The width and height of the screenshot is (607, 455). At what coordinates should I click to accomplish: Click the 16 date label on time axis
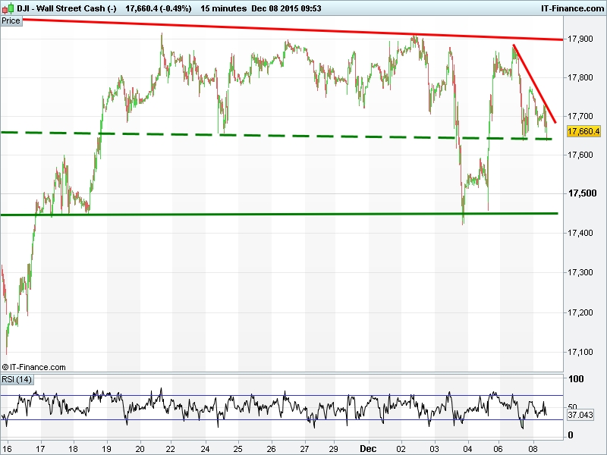coord(7,447)
